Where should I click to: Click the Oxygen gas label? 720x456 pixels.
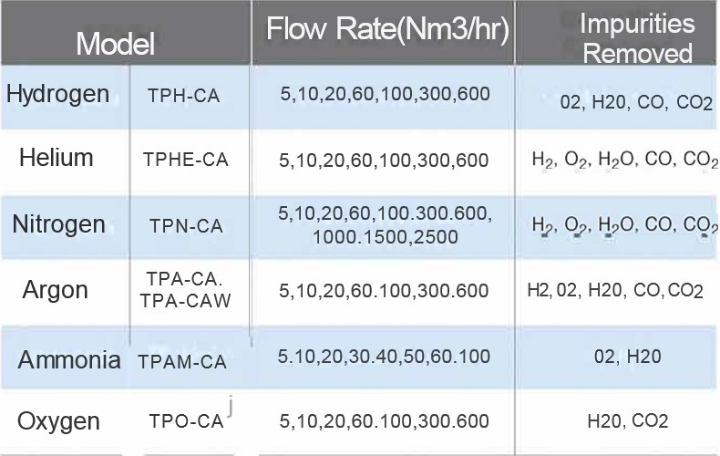point(58,421)
